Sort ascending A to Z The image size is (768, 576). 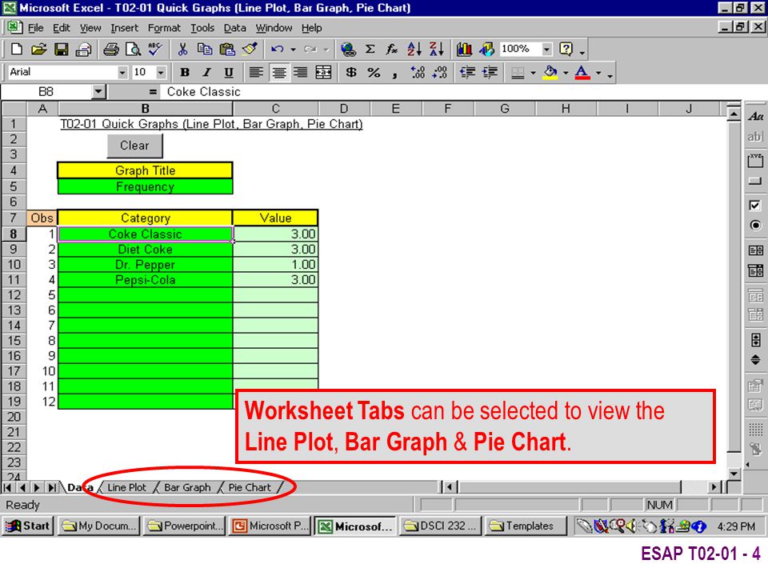point(414,49)
